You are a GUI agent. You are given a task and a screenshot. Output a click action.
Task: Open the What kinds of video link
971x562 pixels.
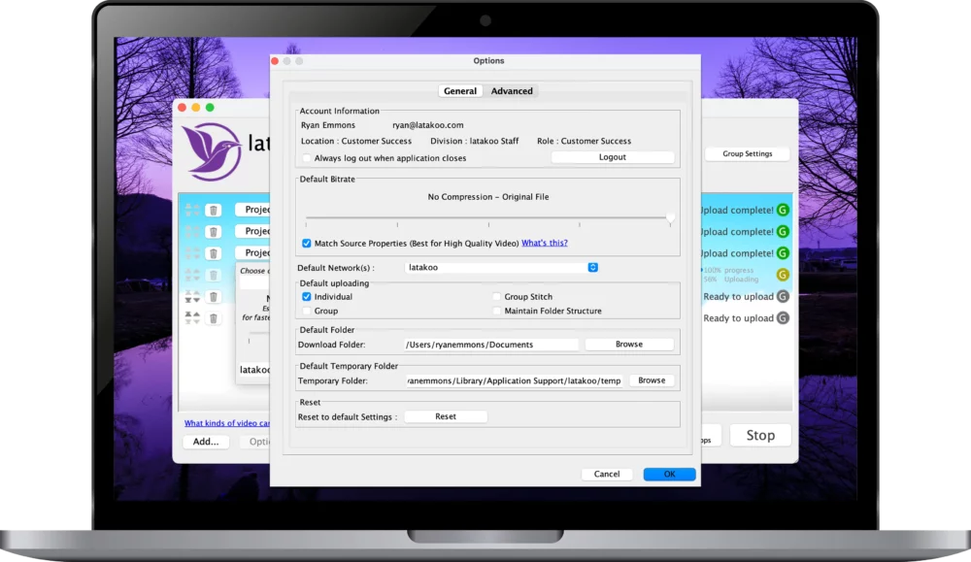[226, 423]
